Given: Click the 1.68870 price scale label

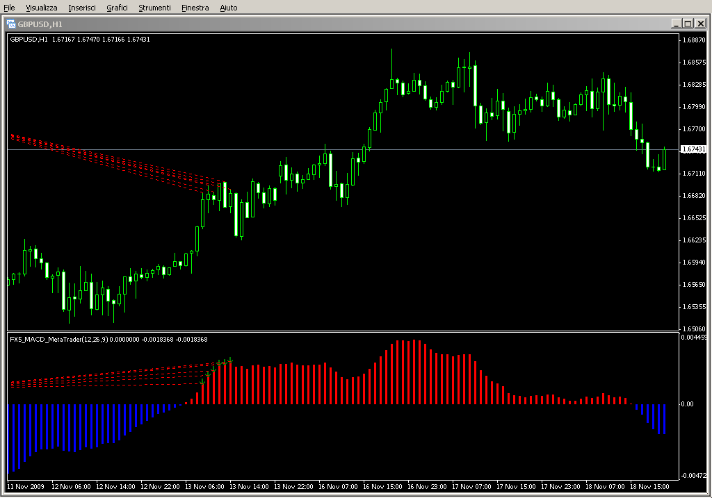Looking at the screenshot, I should click(x=695, y=40).
